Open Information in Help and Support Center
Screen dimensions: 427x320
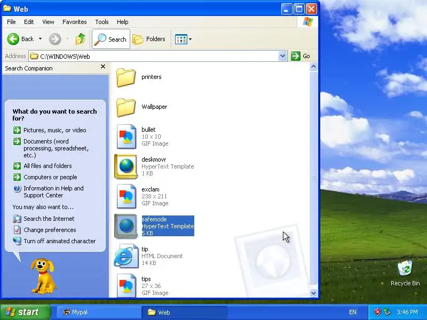54,191
